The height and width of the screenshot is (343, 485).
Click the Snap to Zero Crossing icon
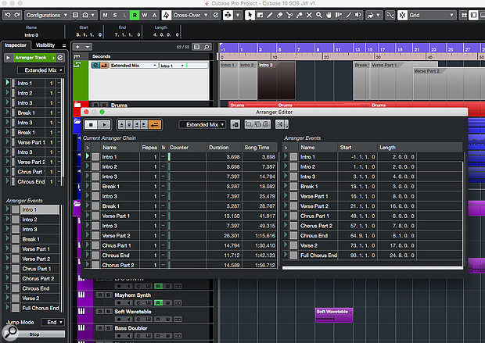(x=390, y=15)
